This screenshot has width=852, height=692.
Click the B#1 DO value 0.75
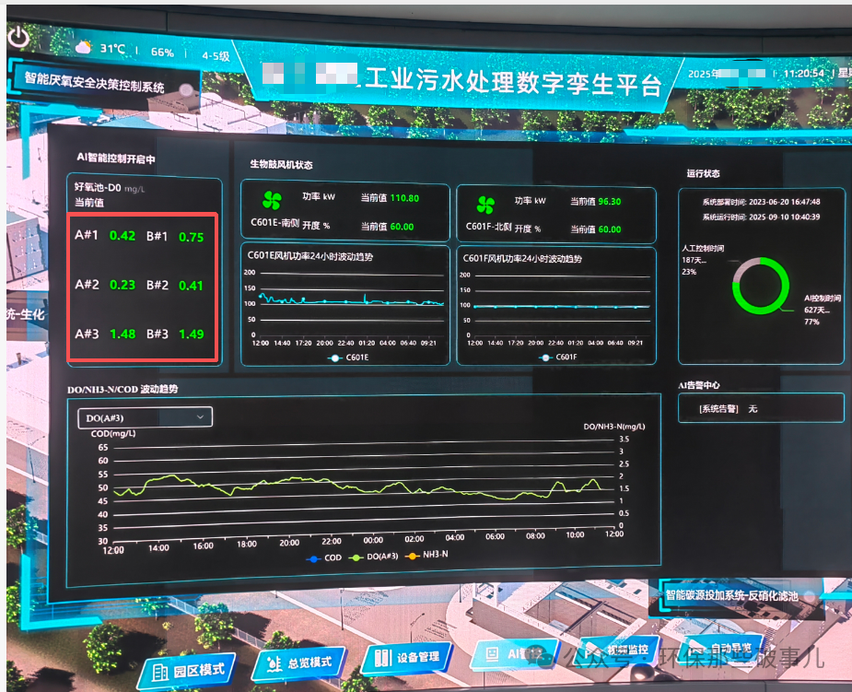pyautogui.click(x=192, y=237)
